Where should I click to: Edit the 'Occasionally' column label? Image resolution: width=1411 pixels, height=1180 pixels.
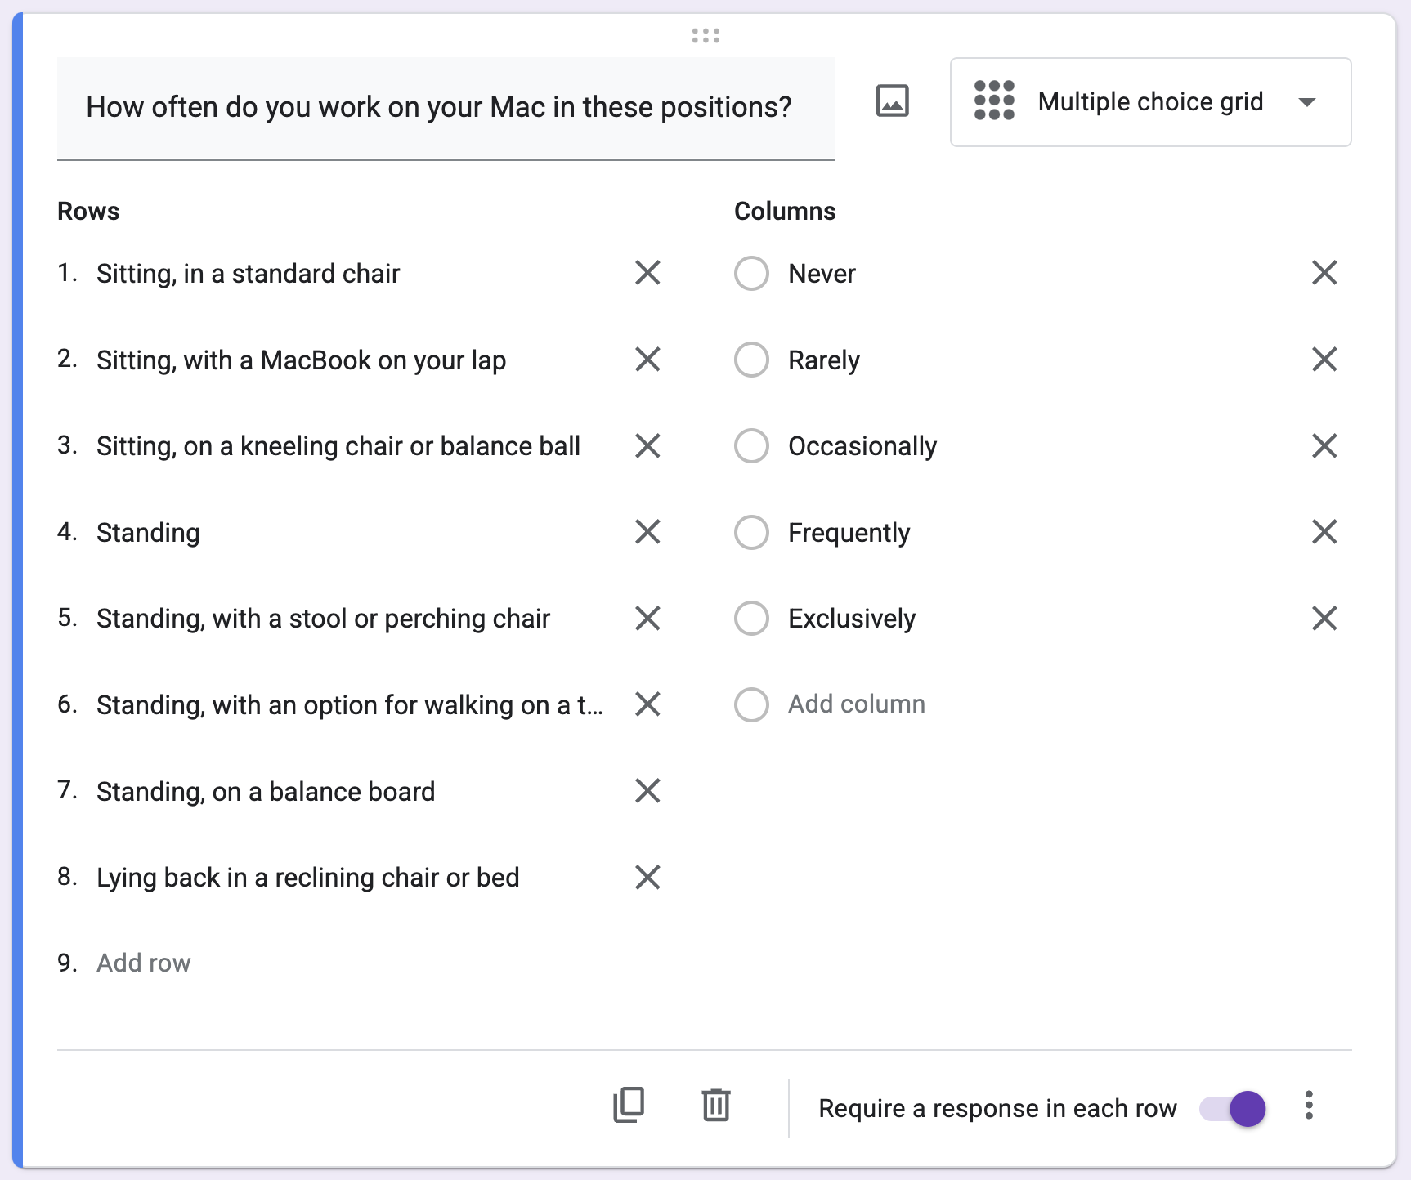[x=862, y=446]
